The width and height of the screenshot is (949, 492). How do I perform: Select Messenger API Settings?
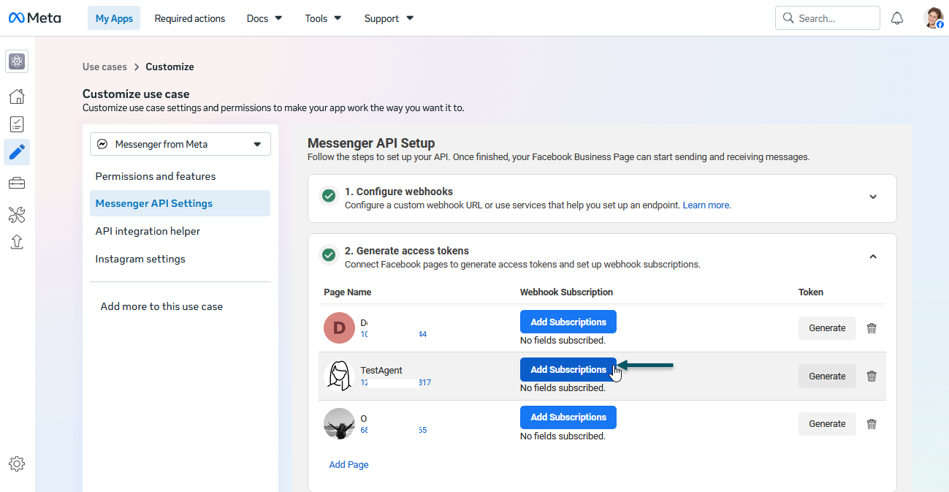pyautogui.click(x=180, y=203)
